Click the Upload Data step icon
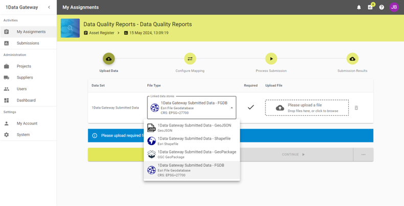 [x=108, y=59]
